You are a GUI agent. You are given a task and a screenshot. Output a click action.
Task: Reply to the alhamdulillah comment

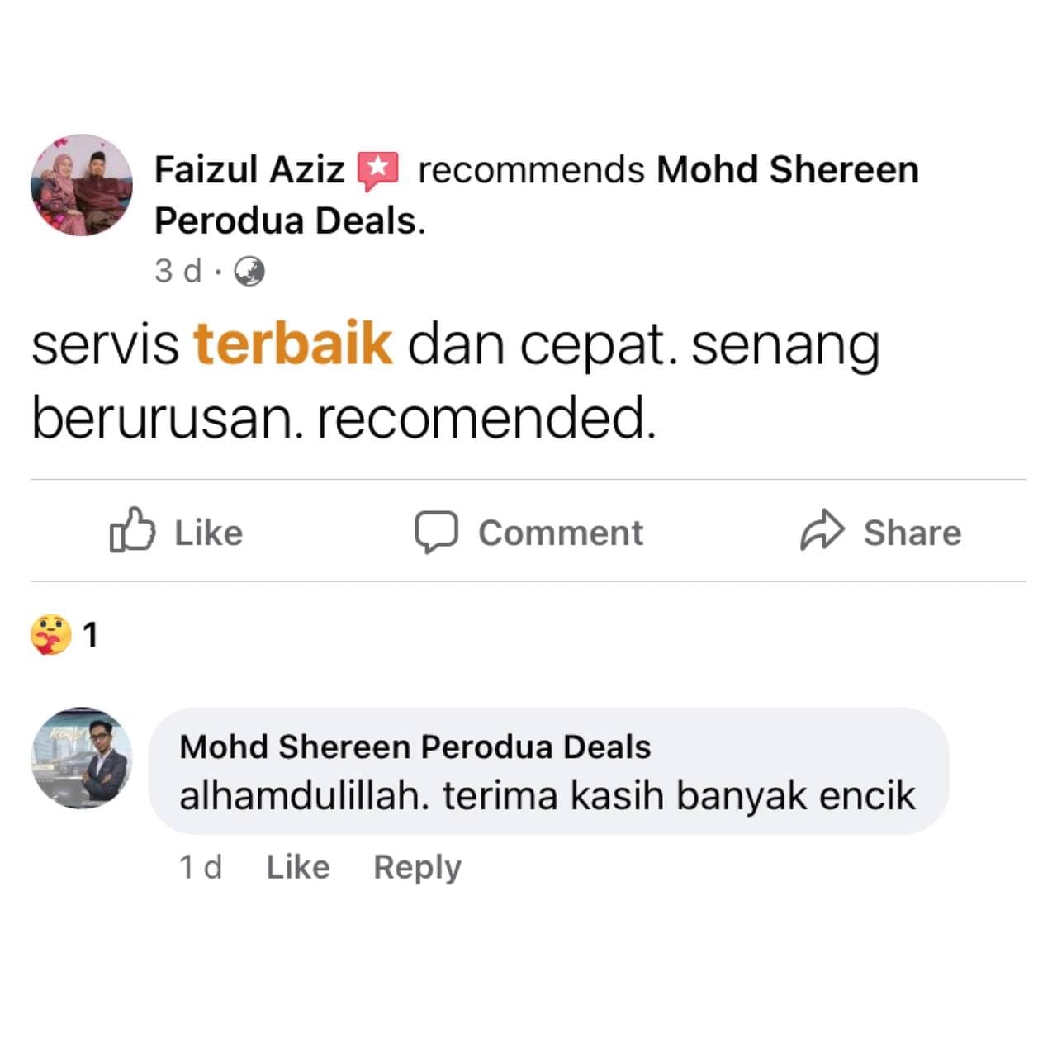[417, 868]
